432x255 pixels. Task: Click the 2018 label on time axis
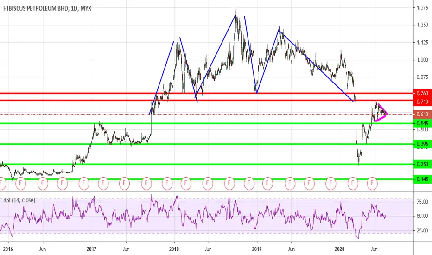point(174,249)
